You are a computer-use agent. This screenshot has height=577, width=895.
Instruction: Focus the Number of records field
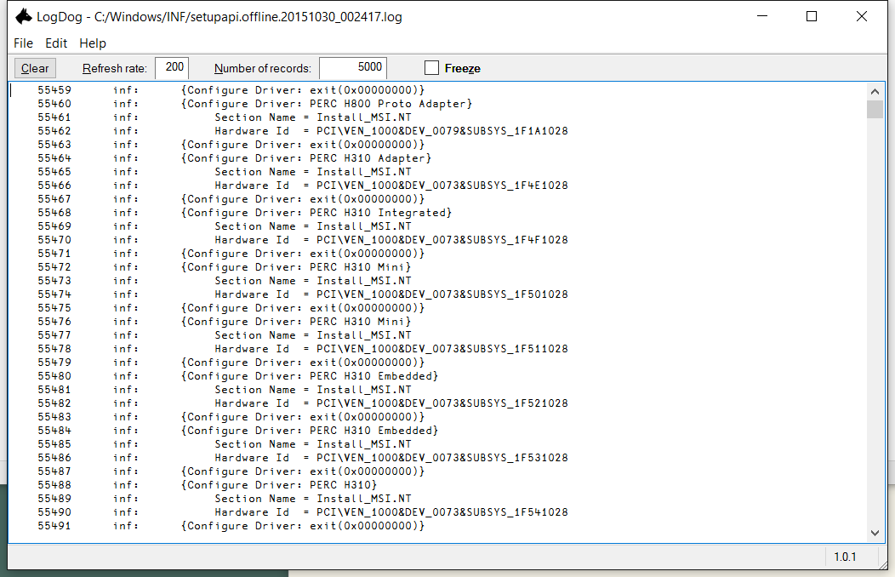pyautogui.click(x=353, y=68)
